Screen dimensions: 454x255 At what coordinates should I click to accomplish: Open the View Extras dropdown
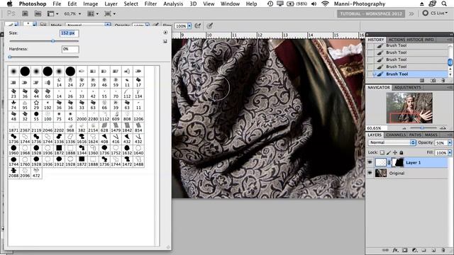52,13
